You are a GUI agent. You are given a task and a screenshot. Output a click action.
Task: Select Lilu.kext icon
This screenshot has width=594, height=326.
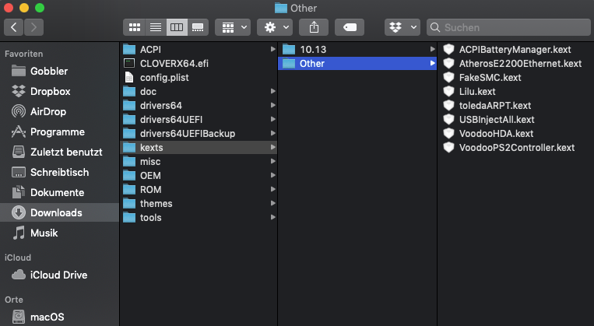[x=449, y=92]
